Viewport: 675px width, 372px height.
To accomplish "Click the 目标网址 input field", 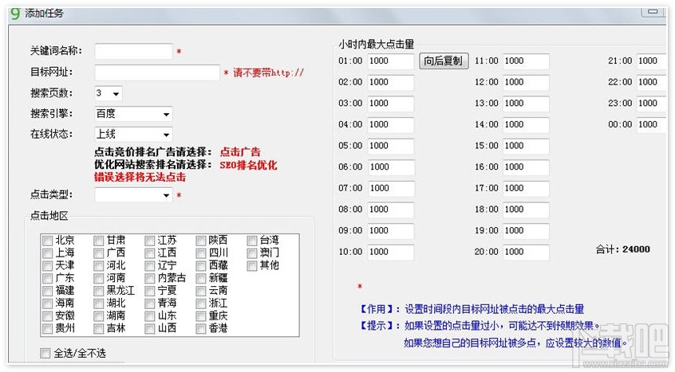I will point(157,72).
